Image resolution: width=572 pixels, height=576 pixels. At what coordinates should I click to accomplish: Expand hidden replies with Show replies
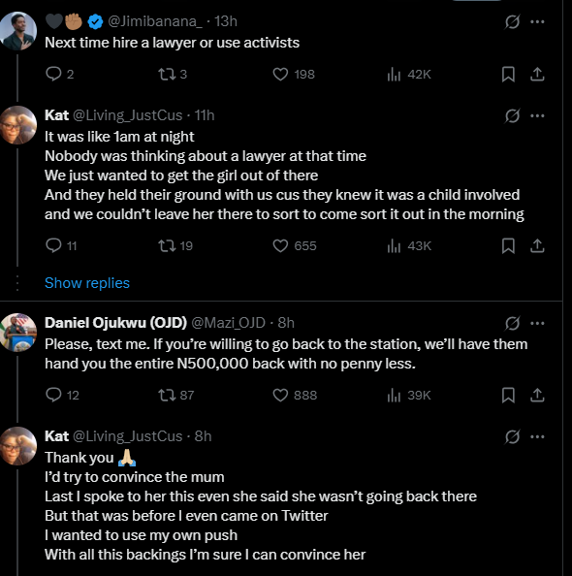click(87, 283)
